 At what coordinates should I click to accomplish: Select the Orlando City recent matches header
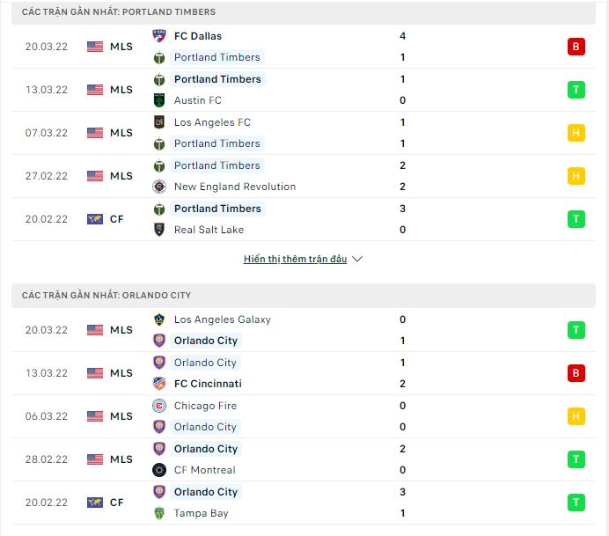(106, 295)
